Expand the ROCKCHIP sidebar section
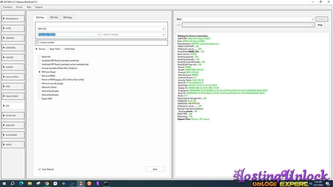 (x=13, y=116)
